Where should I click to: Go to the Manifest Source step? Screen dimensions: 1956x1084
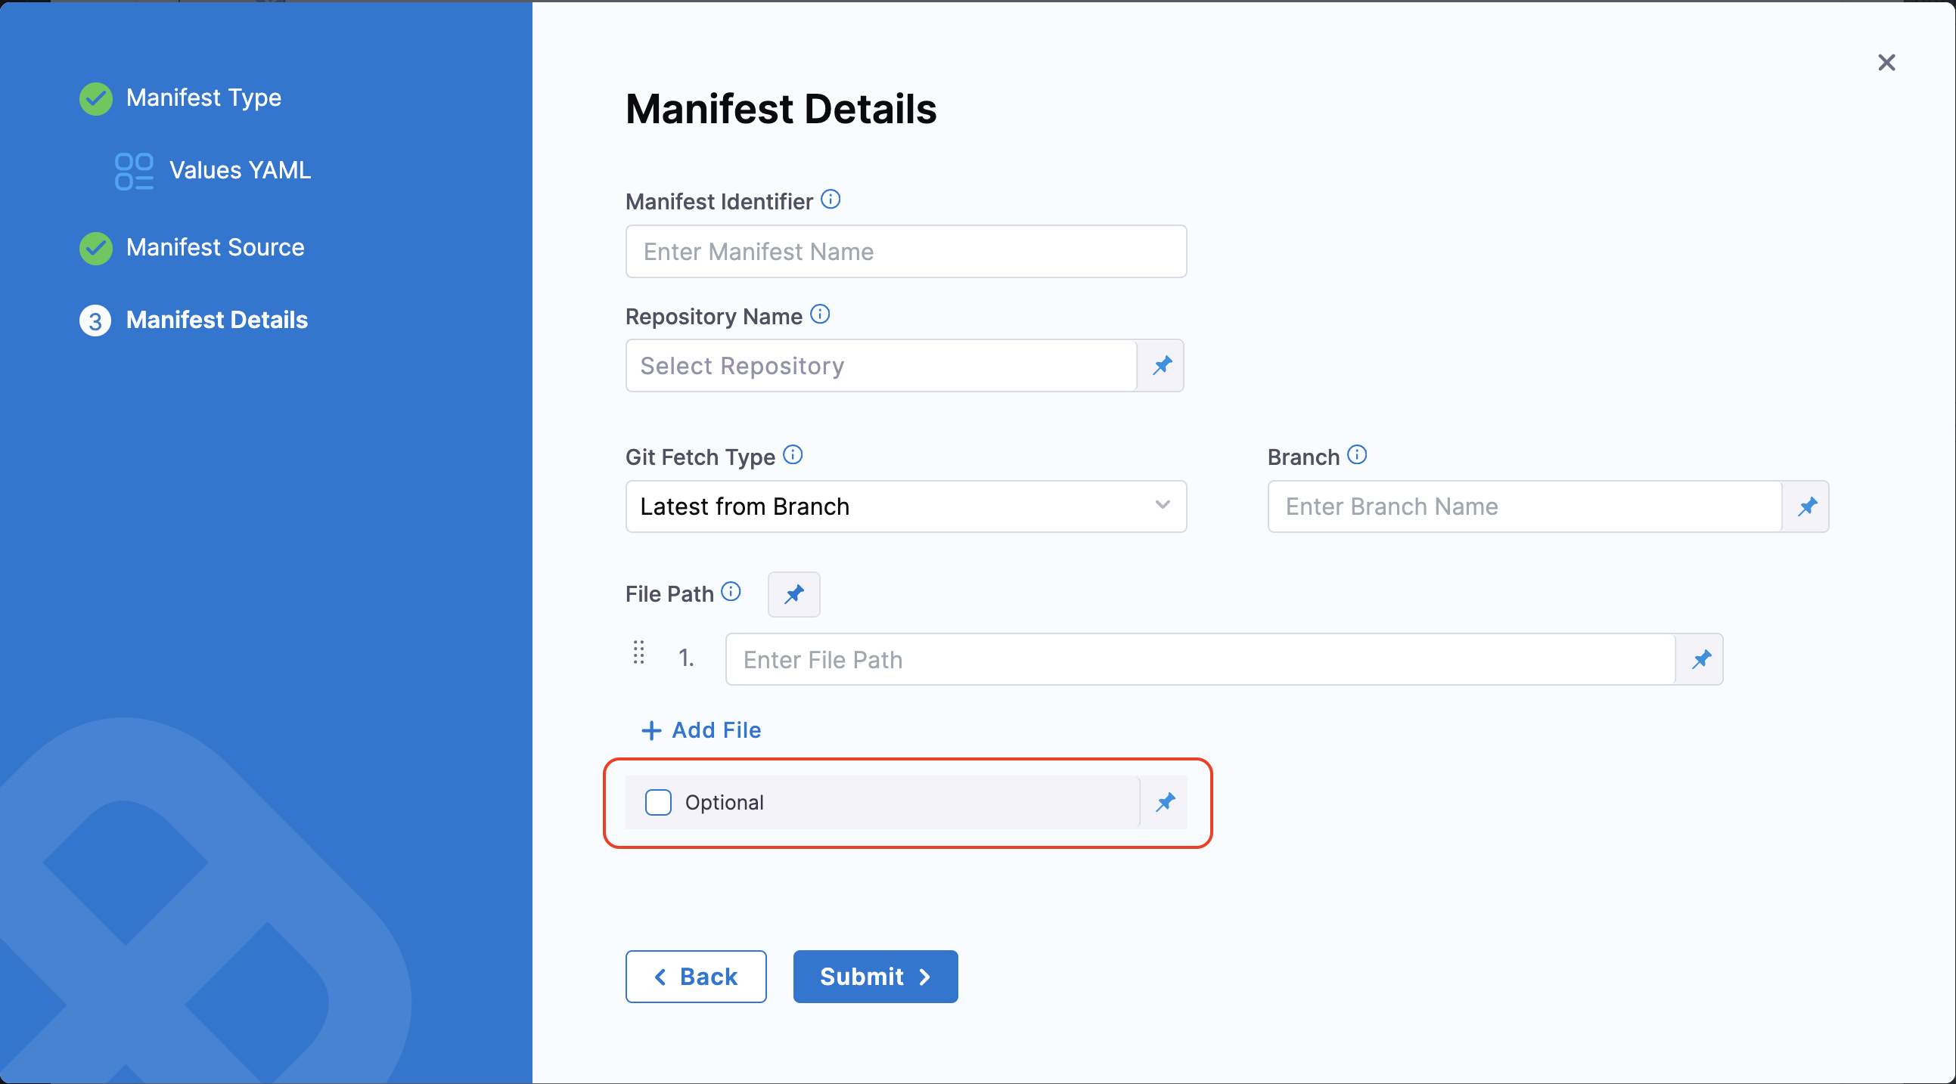click(x=215, y=247)
